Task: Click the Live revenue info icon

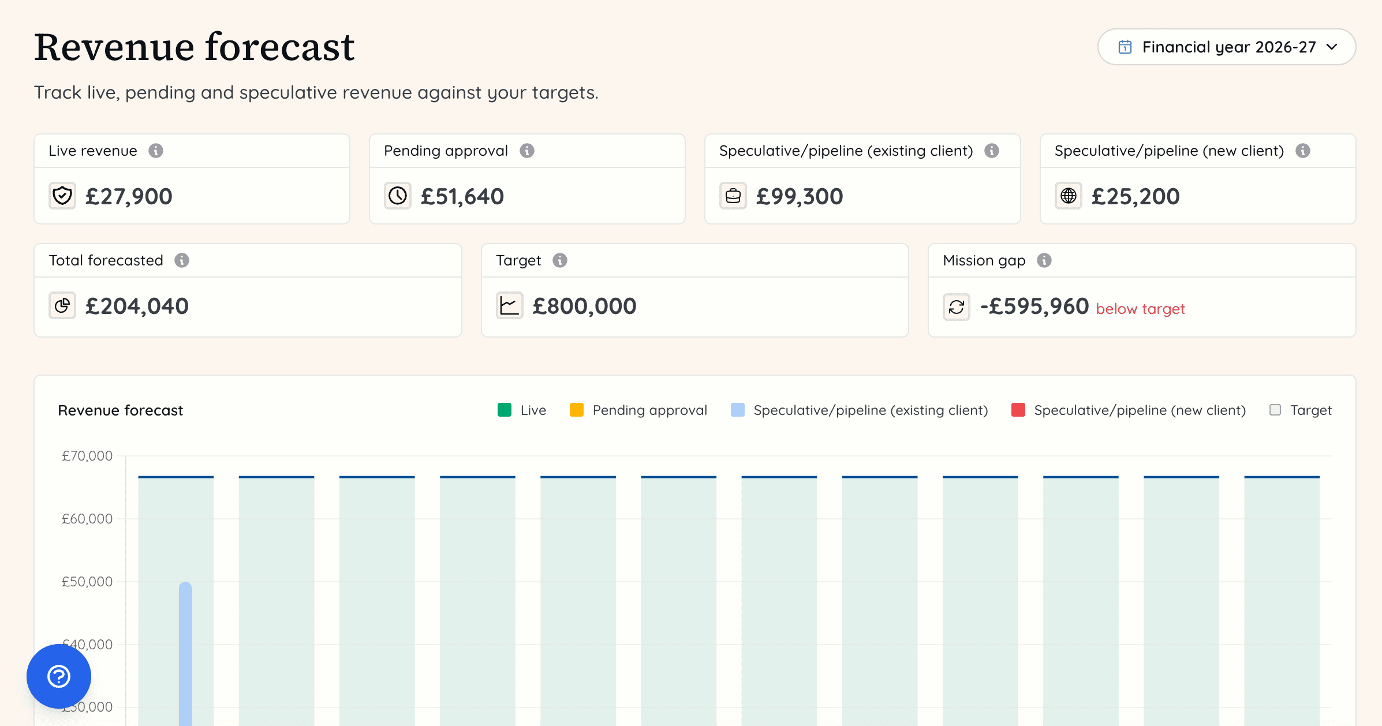Action: tap(156, 151)
